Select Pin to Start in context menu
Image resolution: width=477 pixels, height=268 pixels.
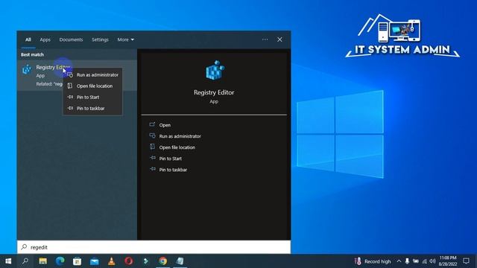pyautogui.click(x=92, y=98)
